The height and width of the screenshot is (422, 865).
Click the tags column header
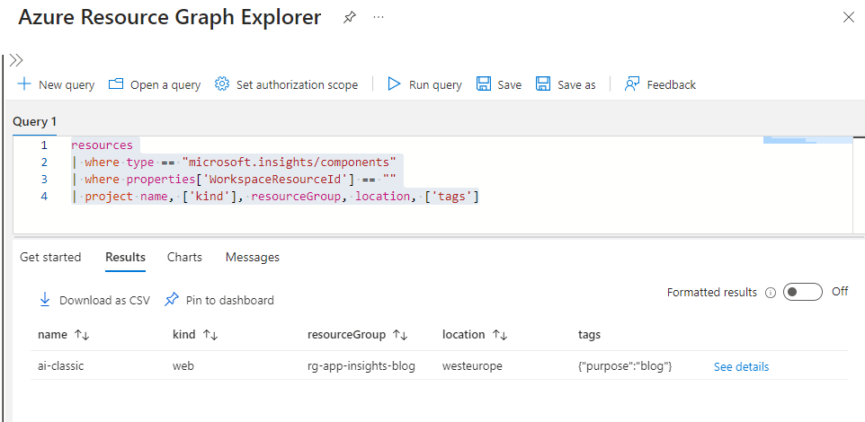[x=589, y=334]
